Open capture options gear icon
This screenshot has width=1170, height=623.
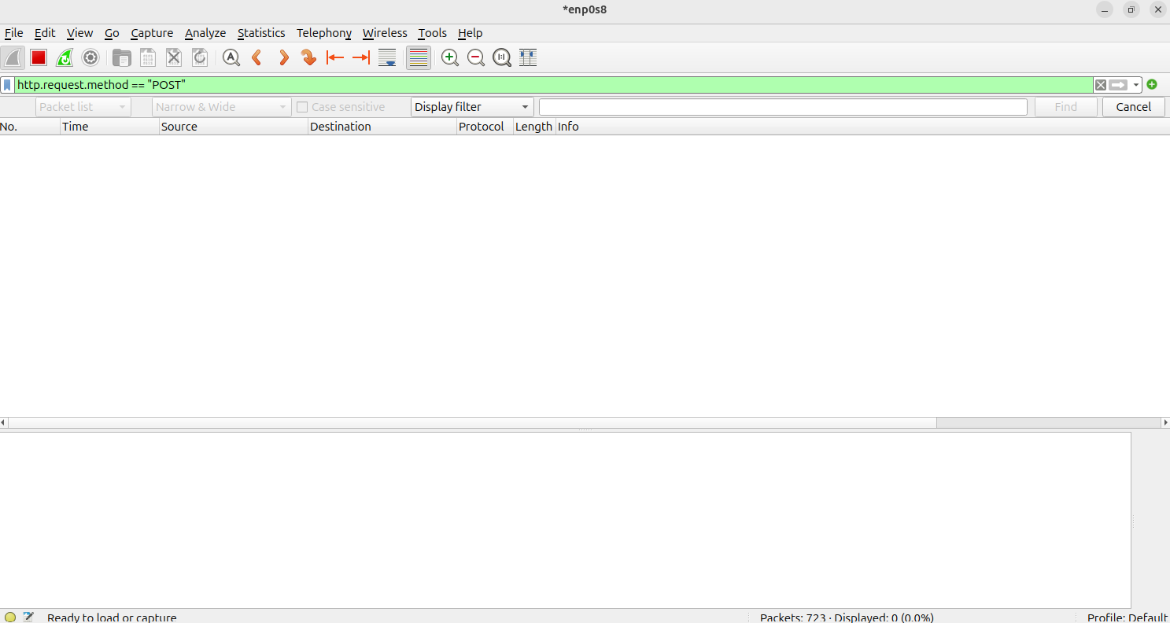point(90,57)
